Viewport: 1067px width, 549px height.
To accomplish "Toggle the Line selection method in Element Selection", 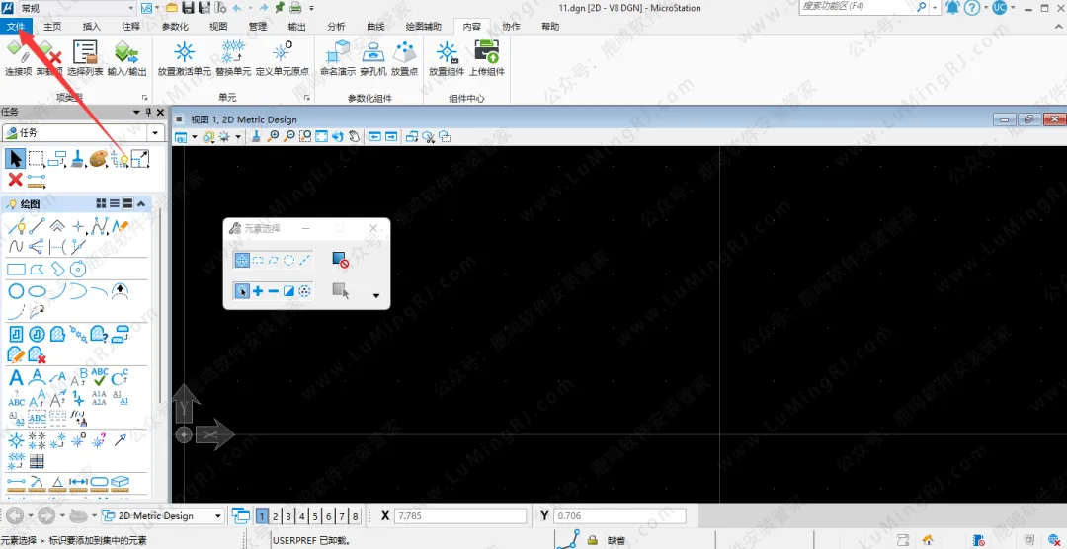I will pyautogui.click(x=305, y=261).
